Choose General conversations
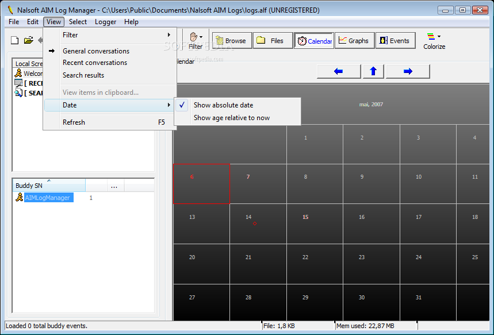This screenshot has width=494, height=335. 110,51
